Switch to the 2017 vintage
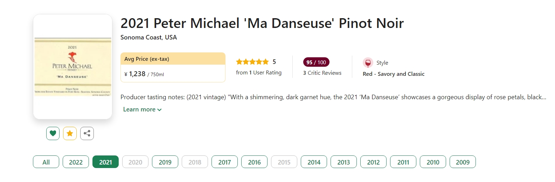This screenshot has height=182, width=555. click(x=225, y=162)
